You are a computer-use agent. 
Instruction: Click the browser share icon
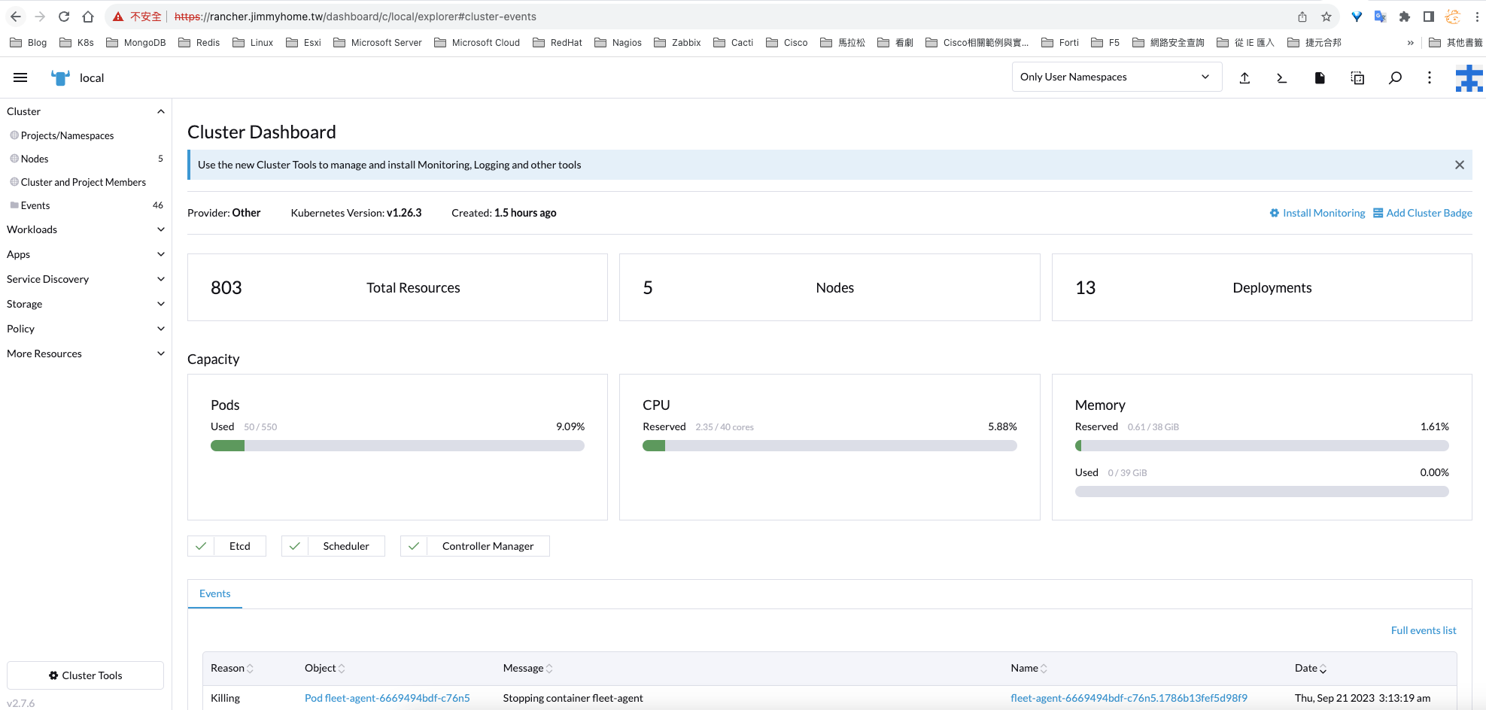(x=1302, y=17)
